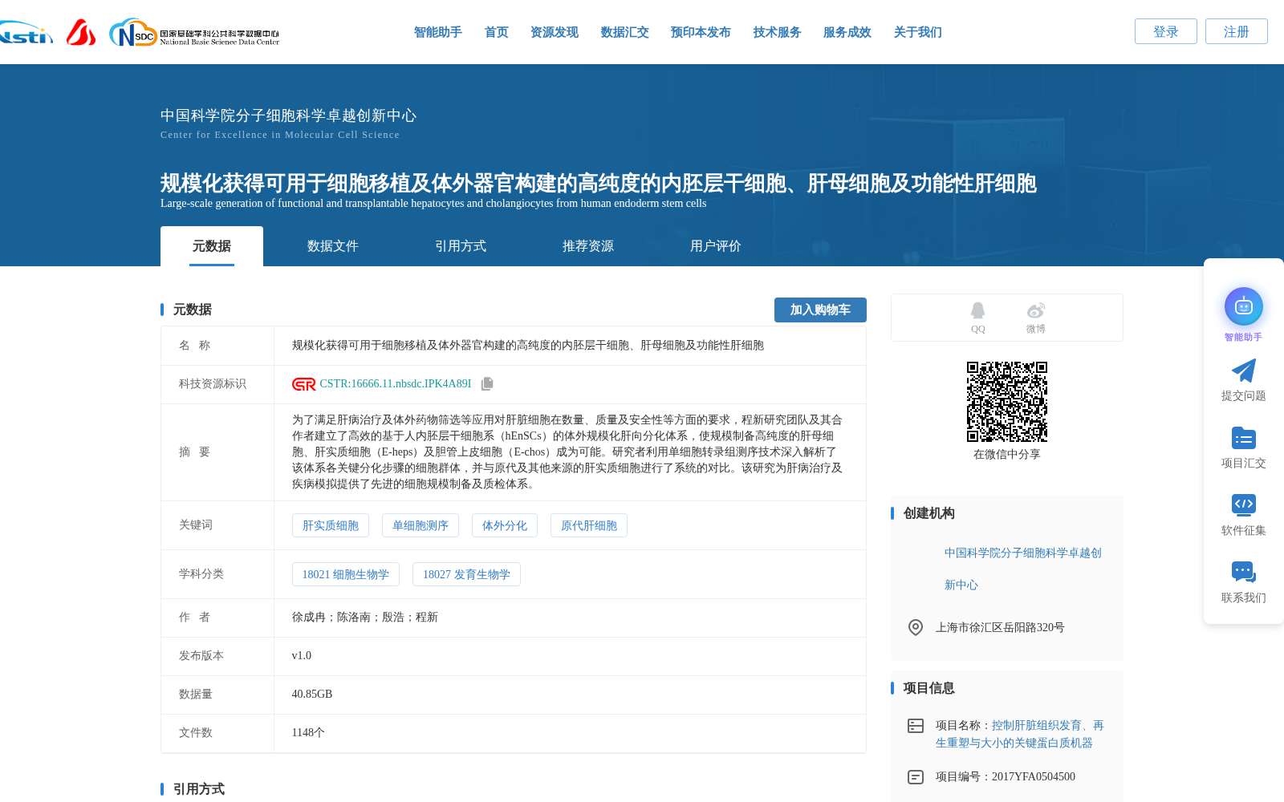This screenshot has width=1284, height=802.
Task: Click authors text 徐成冉；陈洛南；殷浩；程新
Action: (365, 618)
